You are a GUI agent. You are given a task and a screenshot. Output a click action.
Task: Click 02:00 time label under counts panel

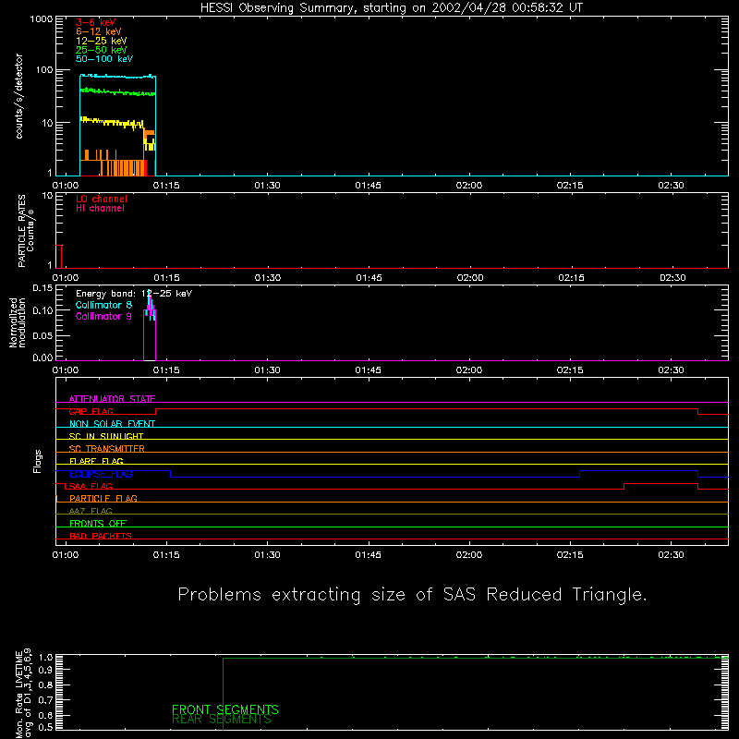[469, 186]
